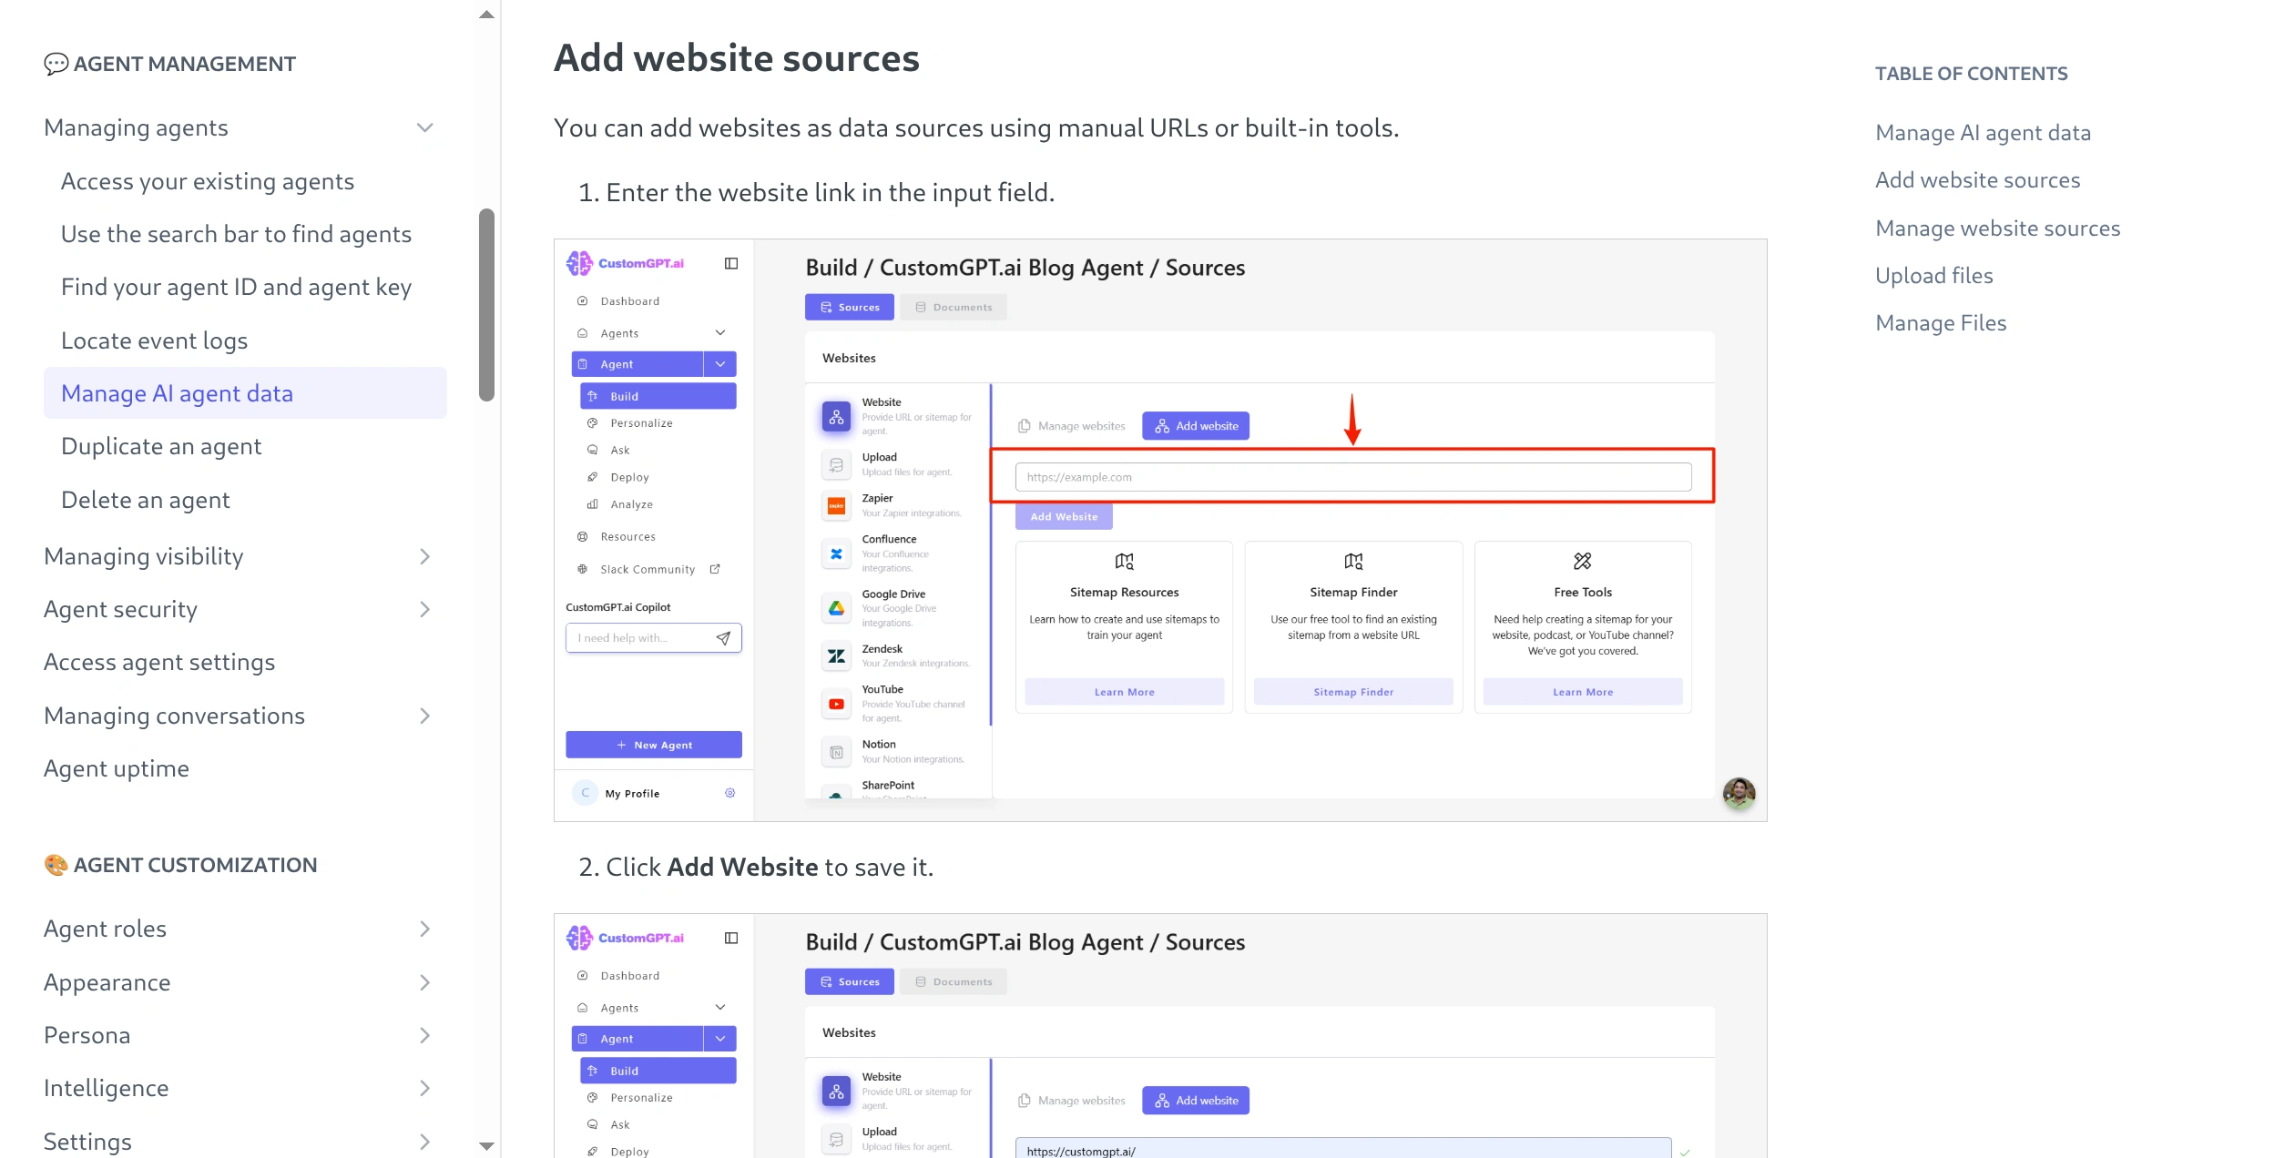Screen dimensions: 2295x1158
Task: Click the Agent dropdown arrow in first screenshot
Action: pyautogui.click(x=720, y=364)
